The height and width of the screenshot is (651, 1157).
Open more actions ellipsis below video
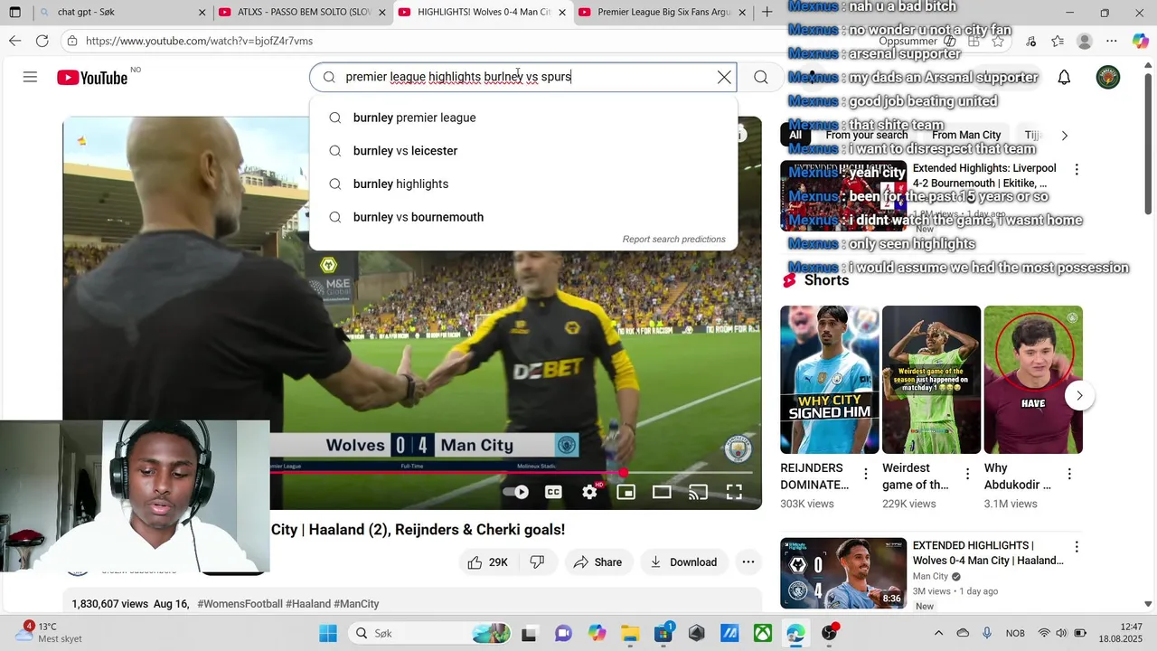click(748, 562)
